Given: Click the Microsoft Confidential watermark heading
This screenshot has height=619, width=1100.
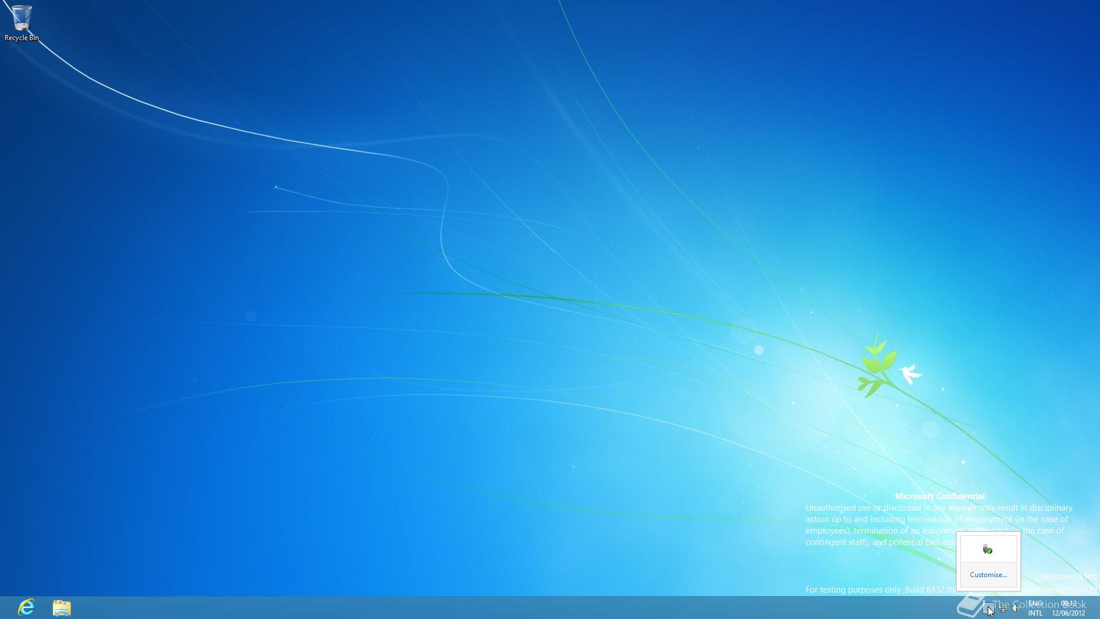Looking at the screenshot, I should [940, 496].
